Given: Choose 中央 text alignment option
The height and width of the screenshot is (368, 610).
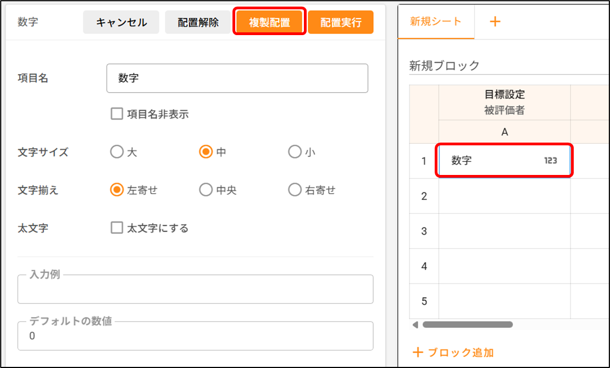Looking at the screenshot, I should [x=206, y=190].
